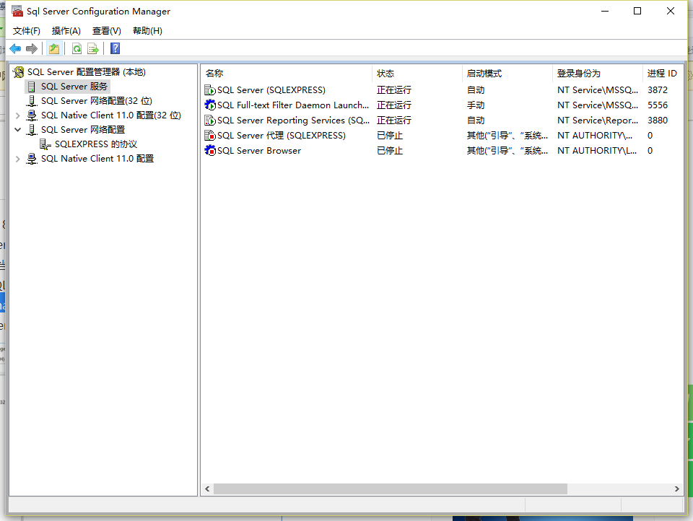Select SQLEXPRESS 的协议 tree item
The image size is (693, 521).
96,144
